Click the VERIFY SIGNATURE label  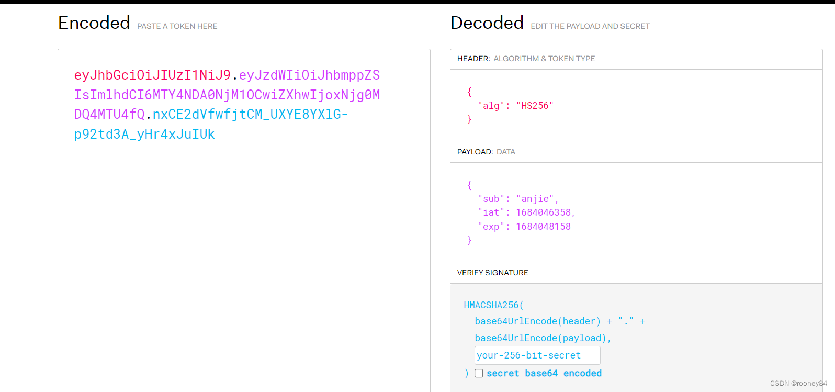[x=492, y=273]
